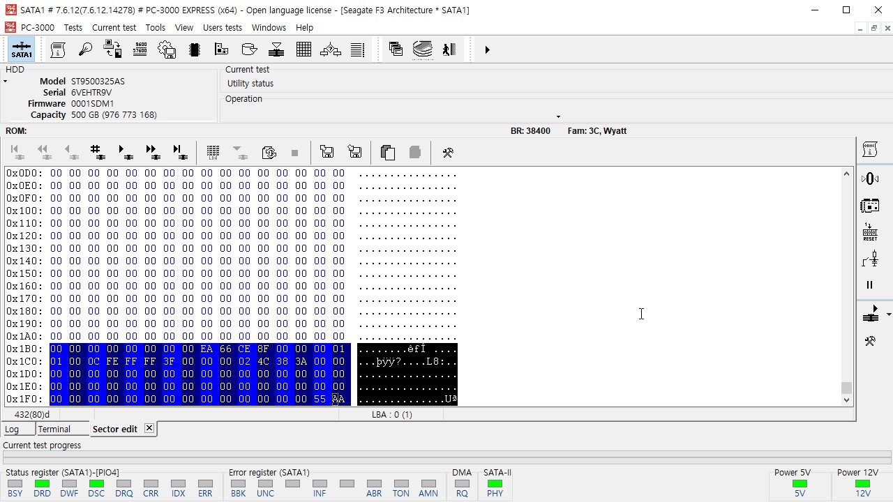Close the Sector edit tab
Screen dimensions: 893x502
[x=149, y=429]
